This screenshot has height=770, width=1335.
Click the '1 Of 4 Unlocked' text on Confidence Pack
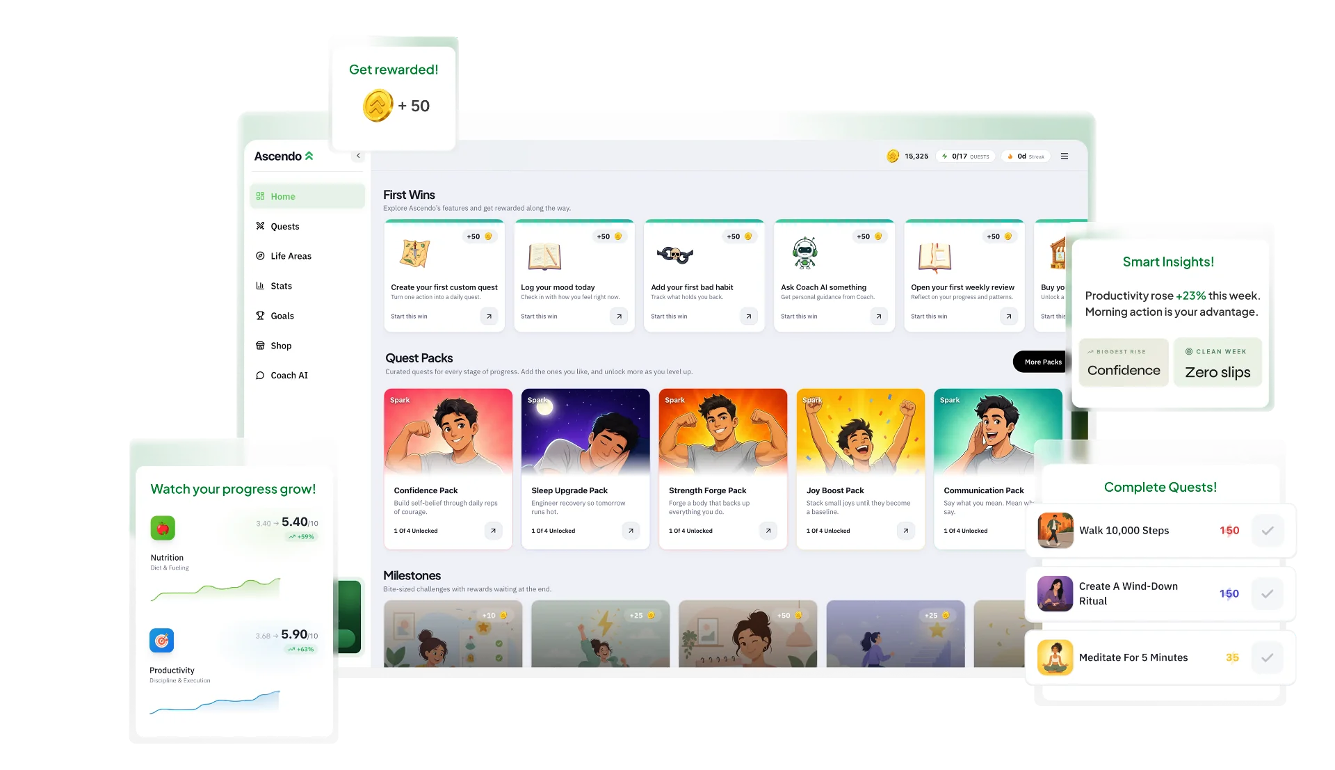click(x=416, y=531)
